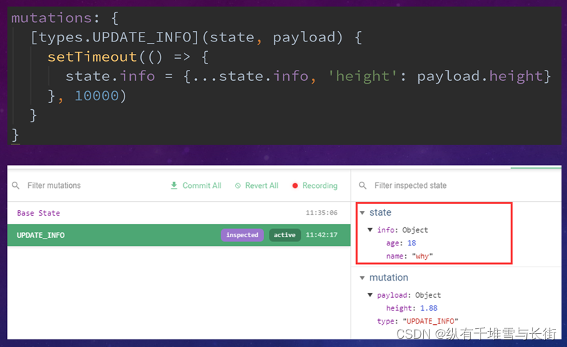Image resolution: width=567 pixels, height=347 pixels.
Task: Click the search icon beside Filter mutations
Action: click(x=15, y=185)
